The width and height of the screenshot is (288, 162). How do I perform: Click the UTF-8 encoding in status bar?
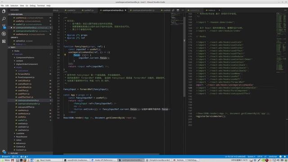(260, 157)
